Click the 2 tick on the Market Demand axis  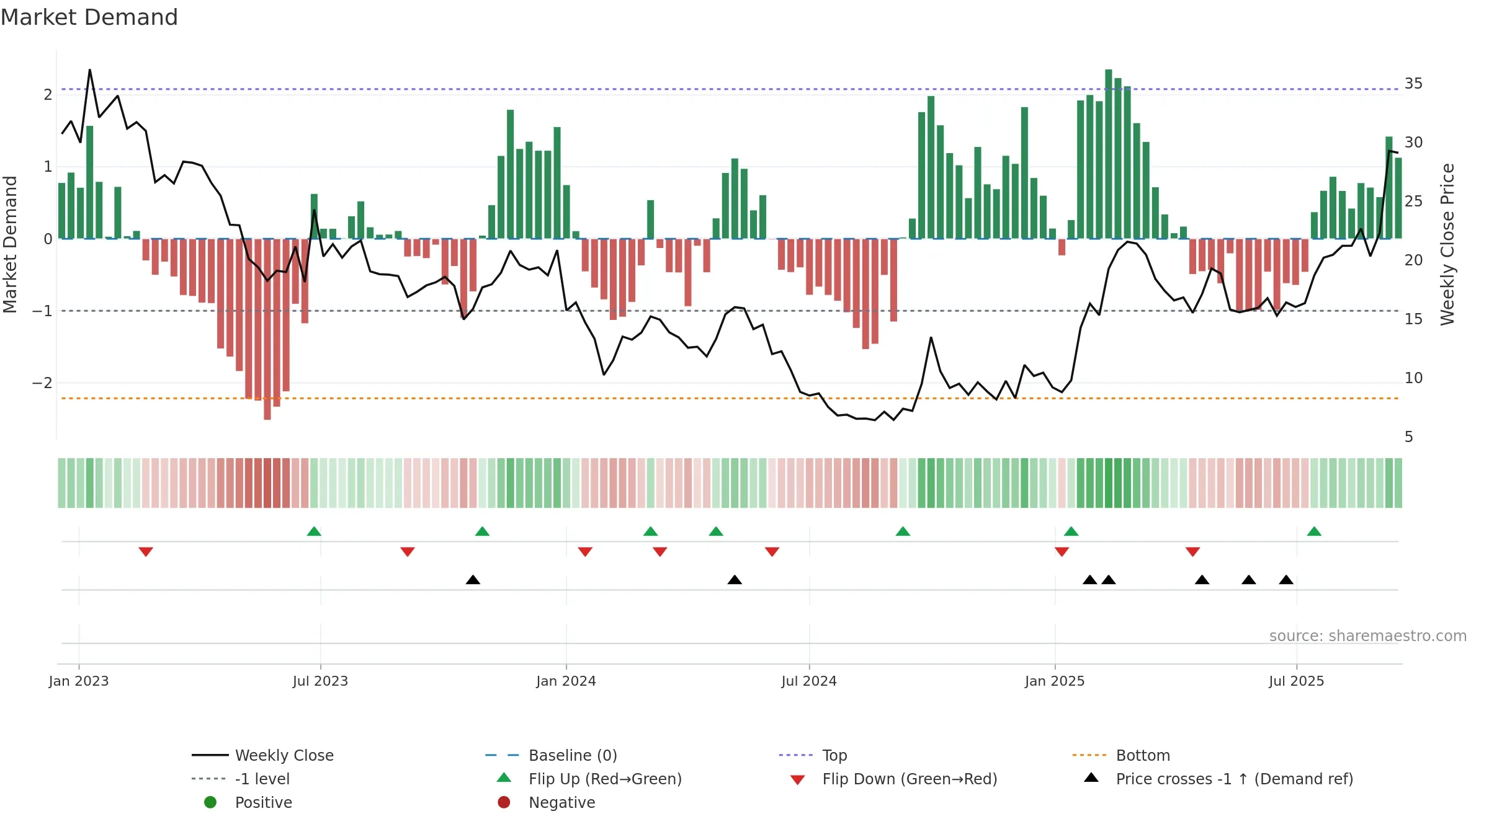(48, 95)
